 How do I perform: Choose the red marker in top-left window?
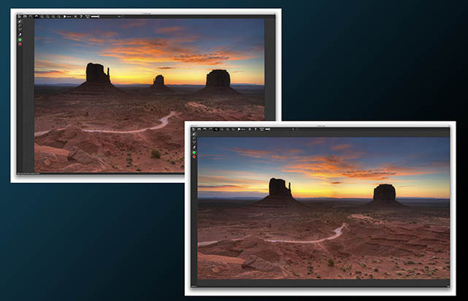19,44
